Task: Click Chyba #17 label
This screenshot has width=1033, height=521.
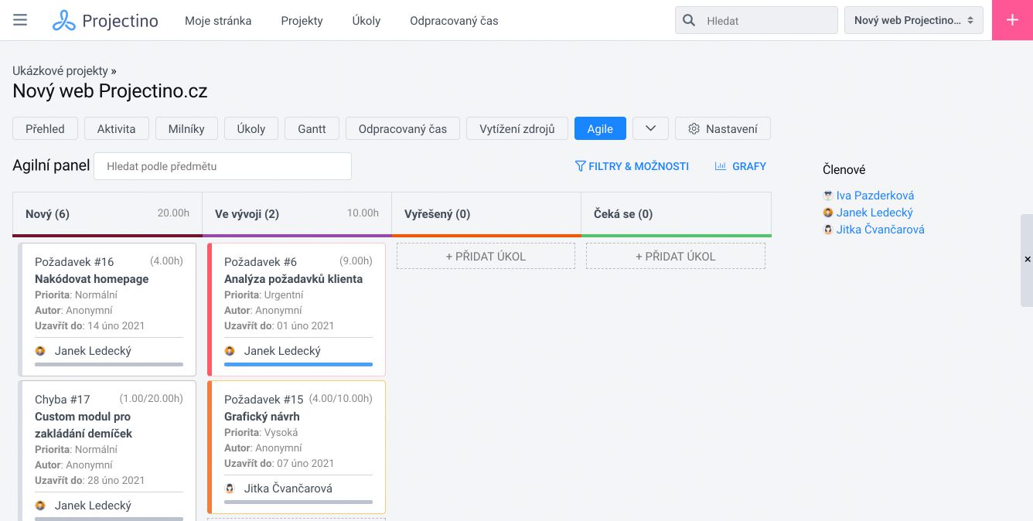Action: coord(63,400)
